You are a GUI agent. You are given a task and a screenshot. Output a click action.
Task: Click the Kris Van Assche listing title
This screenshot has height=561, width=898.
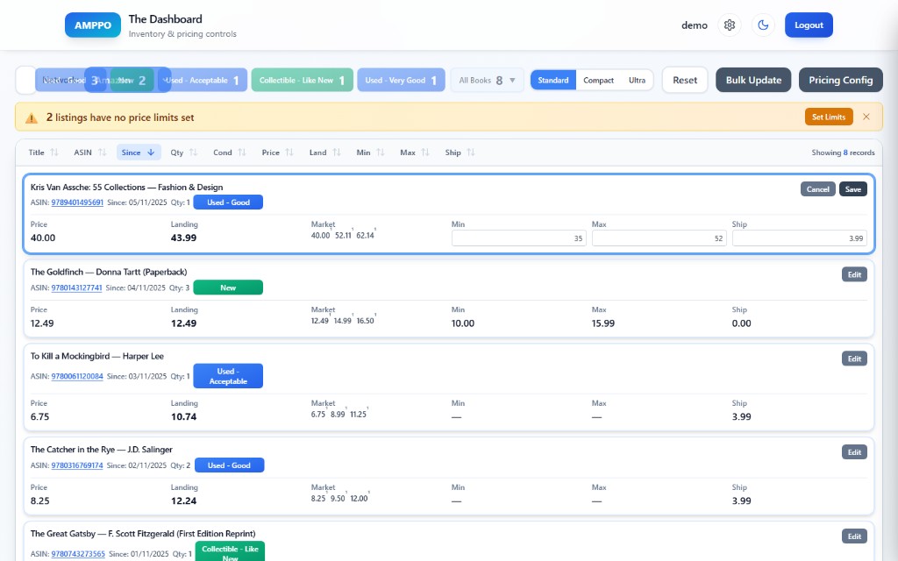(126, 188)
